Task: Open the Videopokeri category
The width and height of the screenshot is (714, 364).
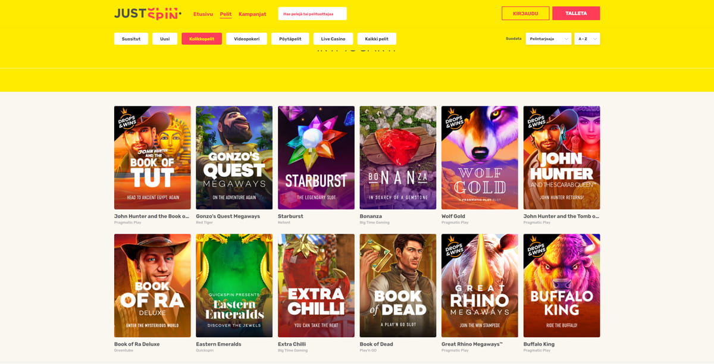Action: coord(246,39)
